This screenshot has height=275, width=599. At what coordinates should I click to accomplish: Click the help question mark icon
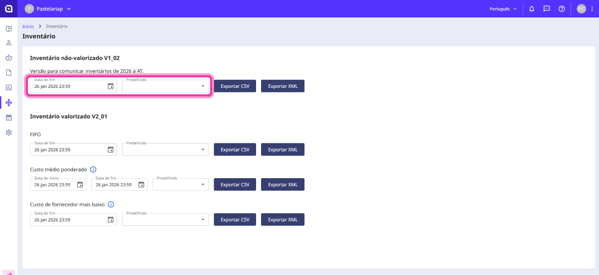(x=562, y=8)
